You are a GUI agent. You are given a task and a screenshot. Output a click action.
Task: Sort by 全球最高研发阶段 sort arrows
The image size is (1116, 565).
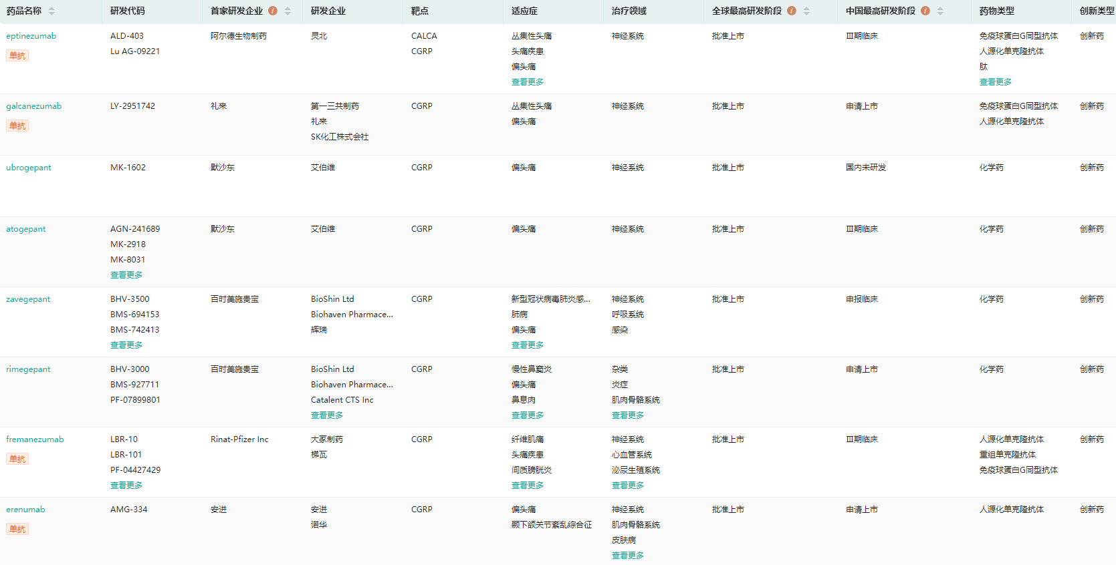pyautogui.click(x=806, y=11)
